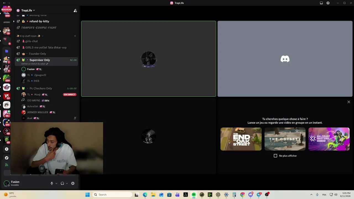Select user IDD WAYNE in voice list
This screenshot has width=354, height=199.
point(34,101)
